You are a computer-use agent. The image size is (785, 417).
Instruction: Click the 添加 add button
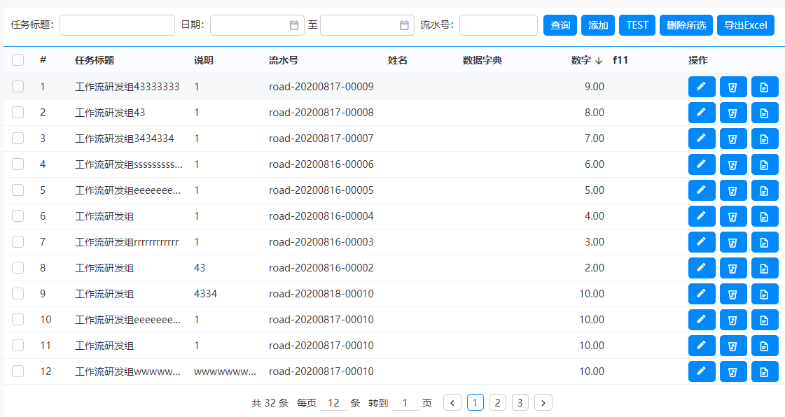[x=598, y=25]
